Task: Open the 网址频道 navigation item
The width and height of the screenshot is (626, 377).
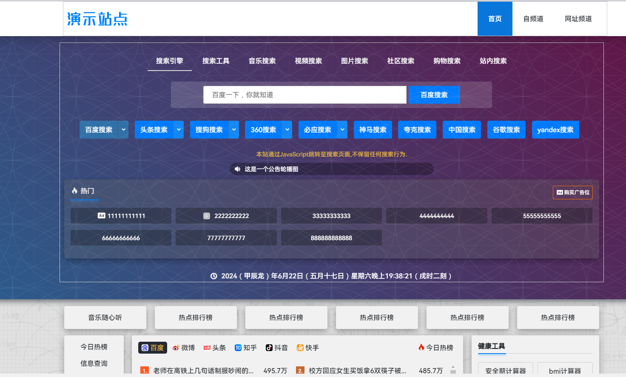Action: pos(578,19)
